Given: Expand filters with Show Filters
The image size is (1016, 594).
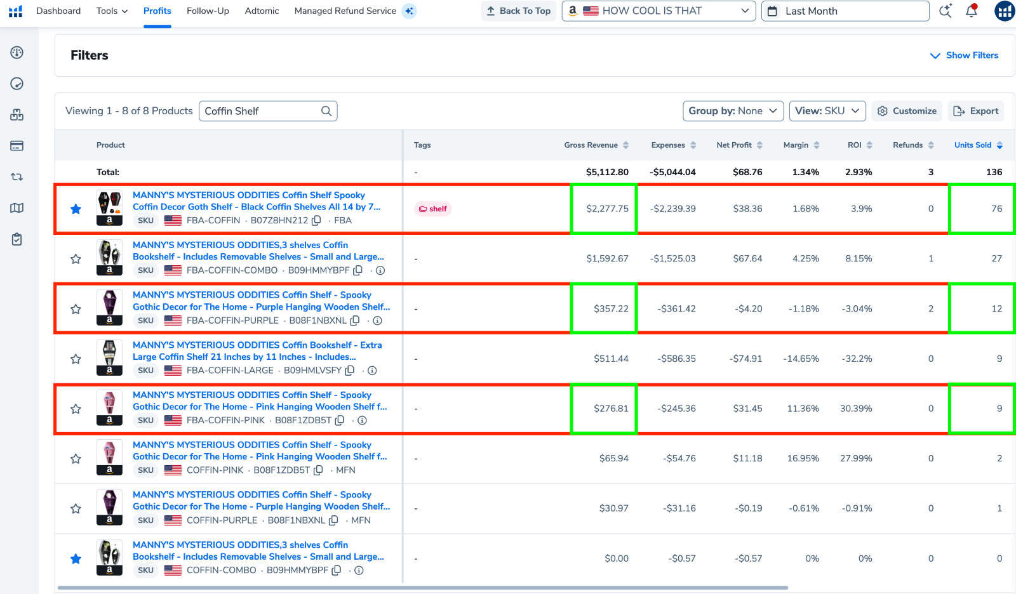Looking at the screenshot, I should pyautogui.click(x=964, y=55).
